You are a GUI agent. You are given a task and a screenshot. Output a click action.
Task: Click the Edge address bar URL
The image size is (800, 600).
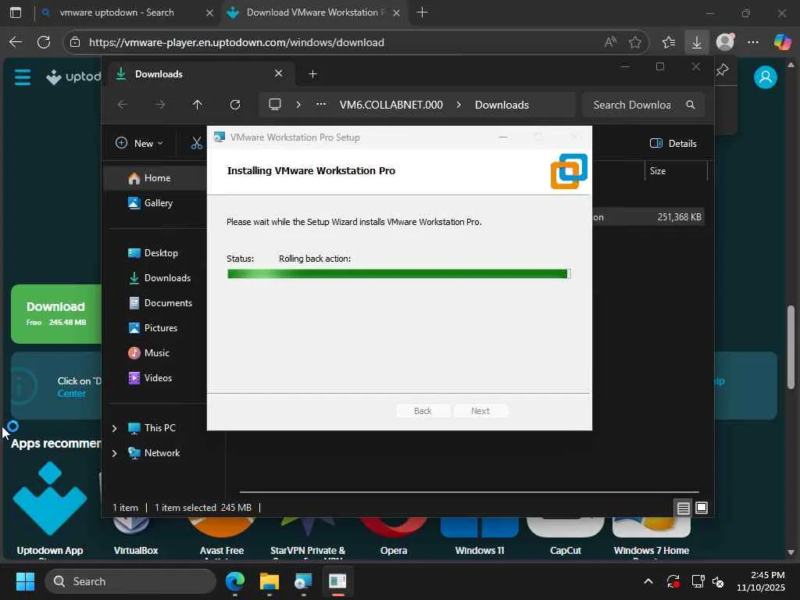click(236, 42)
